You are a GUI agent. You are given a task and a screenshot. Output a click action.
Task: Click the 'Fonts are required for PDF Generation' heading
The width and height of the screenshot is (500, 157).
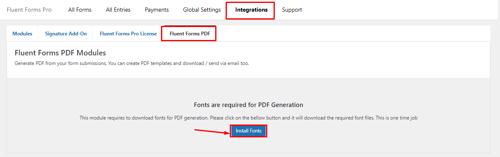click(x=249, y=105)
